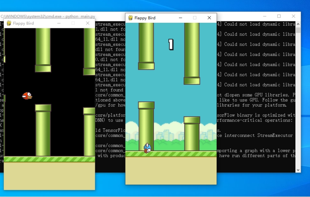Click the red bird in the black-background game window
Viewport: 310px width, 197px height.
pos(27,96)
